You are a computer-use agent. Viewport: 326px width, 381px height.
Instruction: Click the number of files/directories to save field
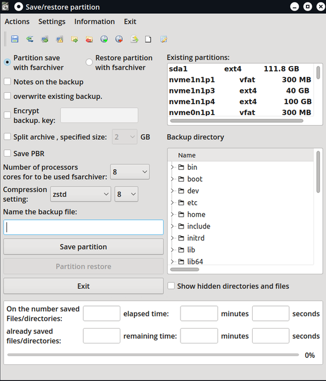[x=102, y=314]
